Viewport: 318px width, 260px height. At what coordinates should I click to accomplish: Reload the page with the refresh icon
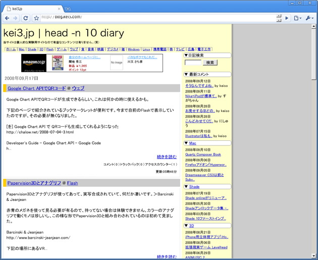[26, 18]
